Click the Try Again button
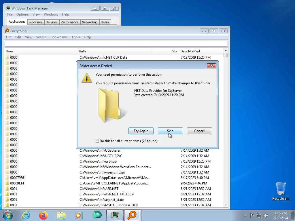 (141, 131)
